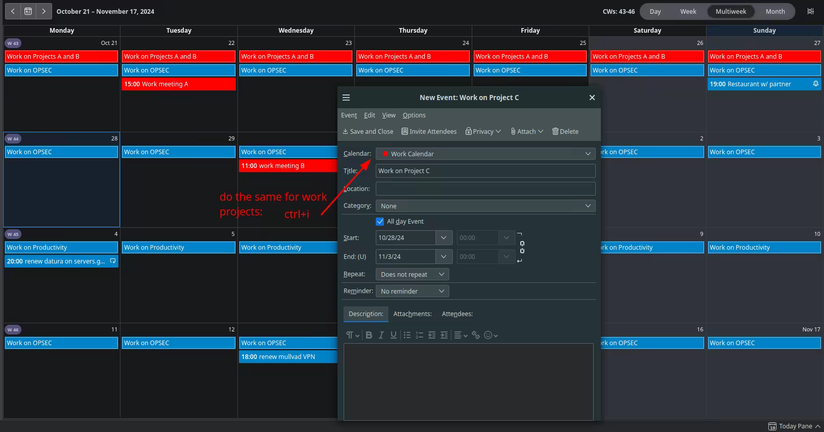Open the Reminder dropdown

(412, 291)
